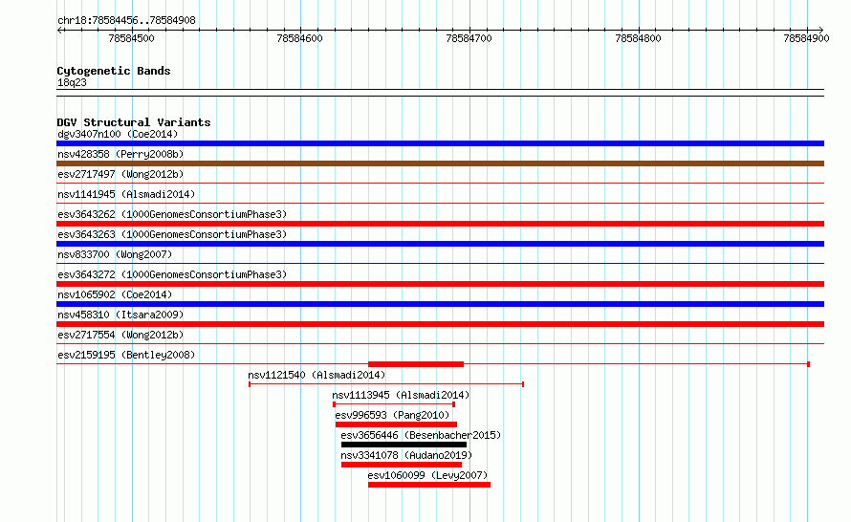This screenshot has height=522, width=851.
Task: Click the blue bar under esv3643263
Action: coord(440,244)
